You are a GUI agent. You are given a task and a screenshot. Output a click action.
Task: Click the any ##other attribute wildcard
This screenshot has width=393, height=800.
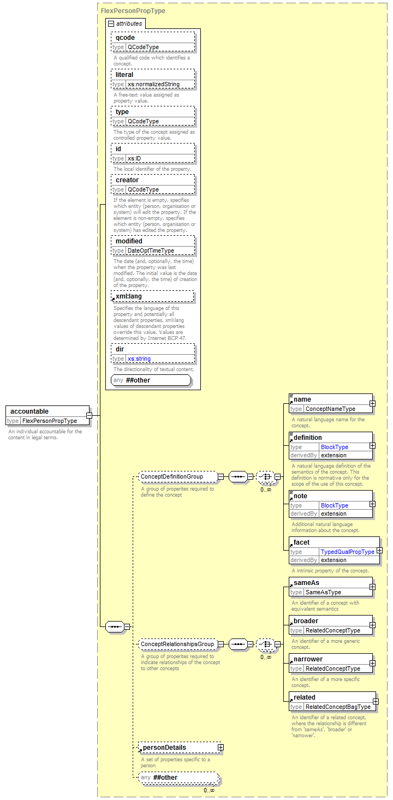click(151, 380)
